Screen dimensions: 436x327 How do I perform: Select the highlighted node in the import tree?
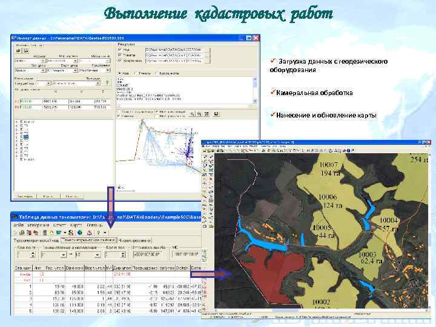click(26, 137)
